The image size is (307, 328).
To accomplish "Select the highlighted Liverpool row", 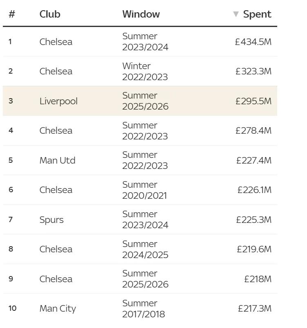I will point(140,101).
